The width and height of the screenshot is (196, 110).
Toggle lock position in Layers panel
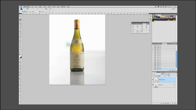[x=158, y=76]
